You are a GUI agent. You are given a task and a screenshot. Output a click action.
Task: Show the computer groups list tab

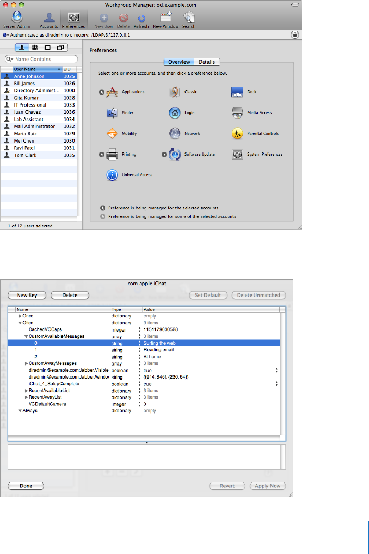pos(60,48)
